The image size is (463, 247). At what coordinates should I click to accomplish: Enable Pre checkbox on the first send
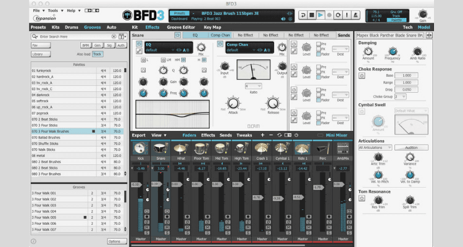tap(319, 44)
